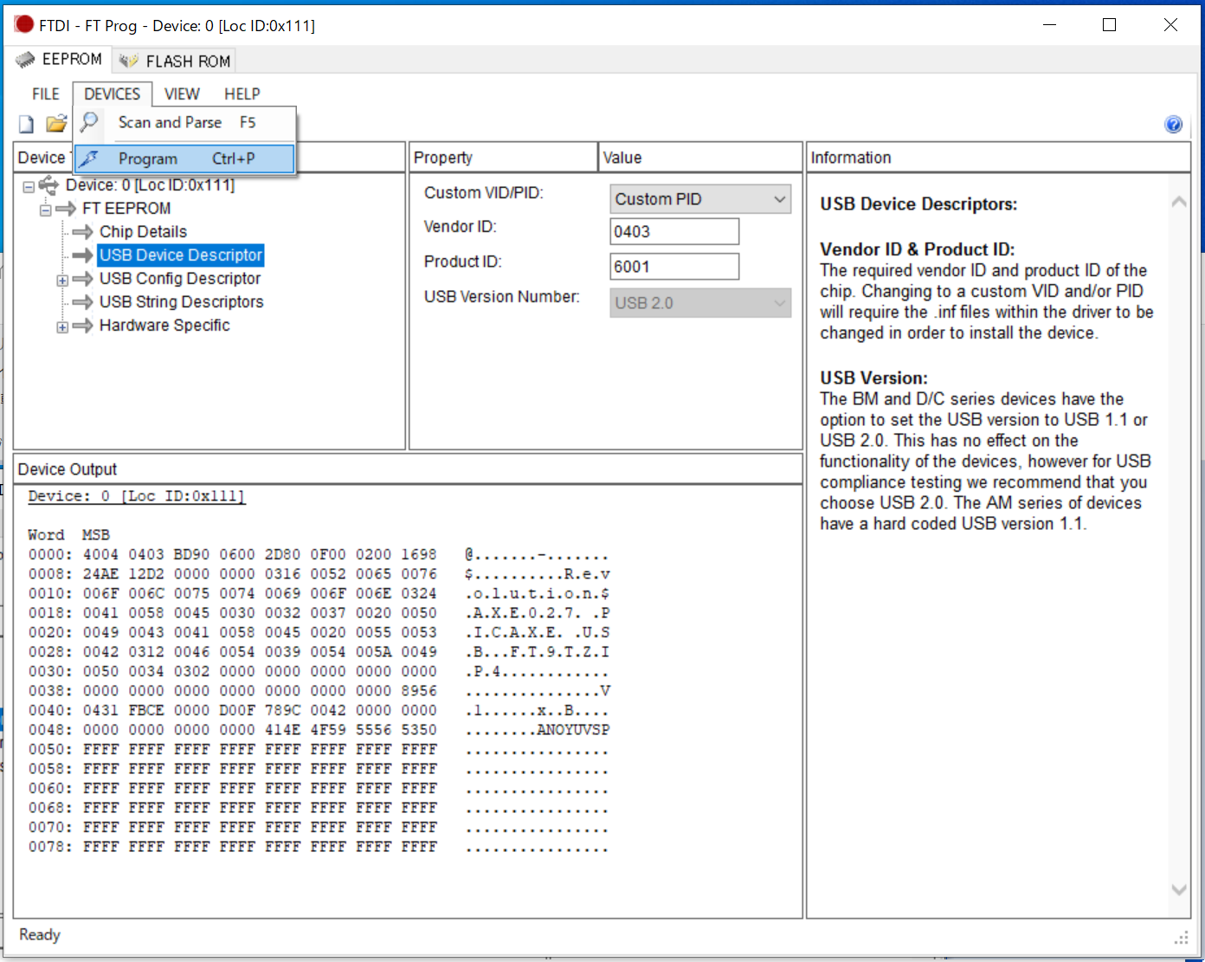Click the icon on the FLASH ROM tab

coord(129,61)
